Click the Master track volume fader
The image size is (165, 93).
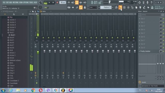[38, 52]
